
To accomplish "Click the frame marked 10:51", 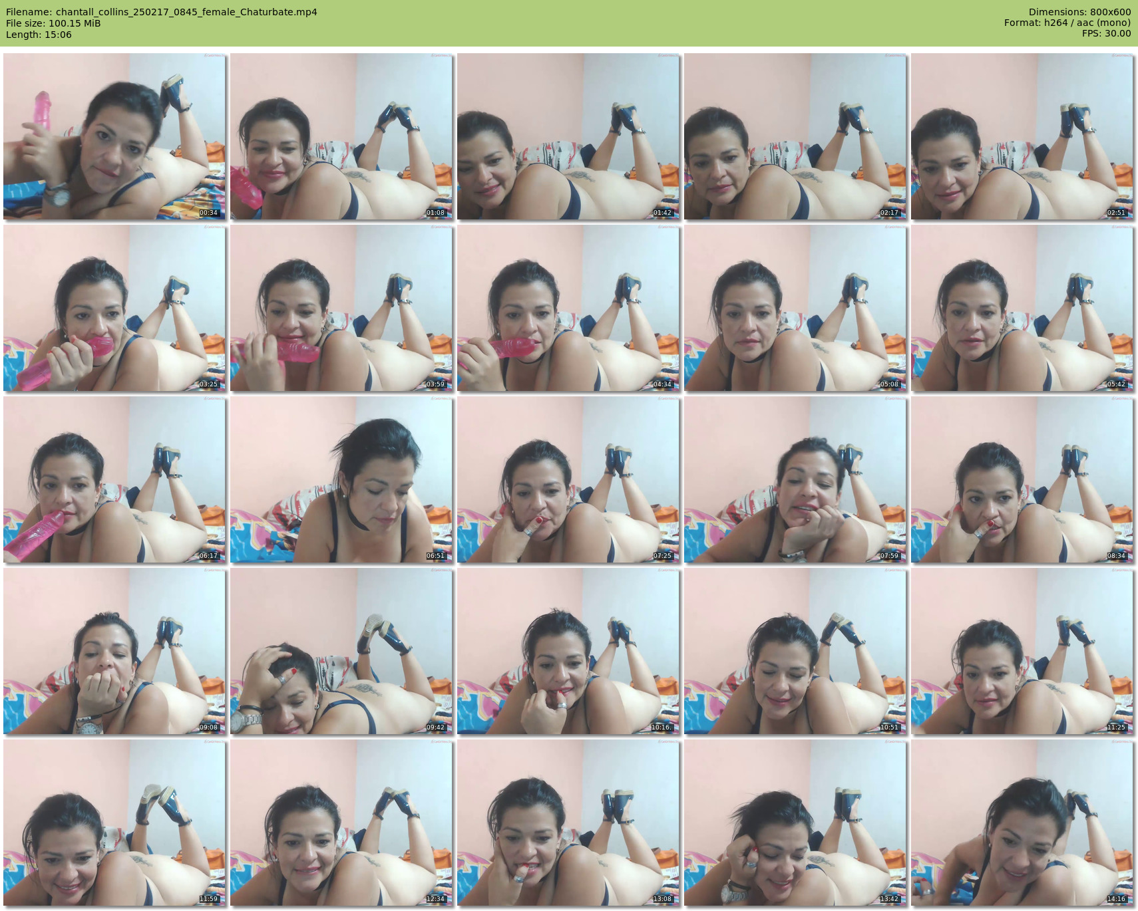I will click(x=795, y=651).
